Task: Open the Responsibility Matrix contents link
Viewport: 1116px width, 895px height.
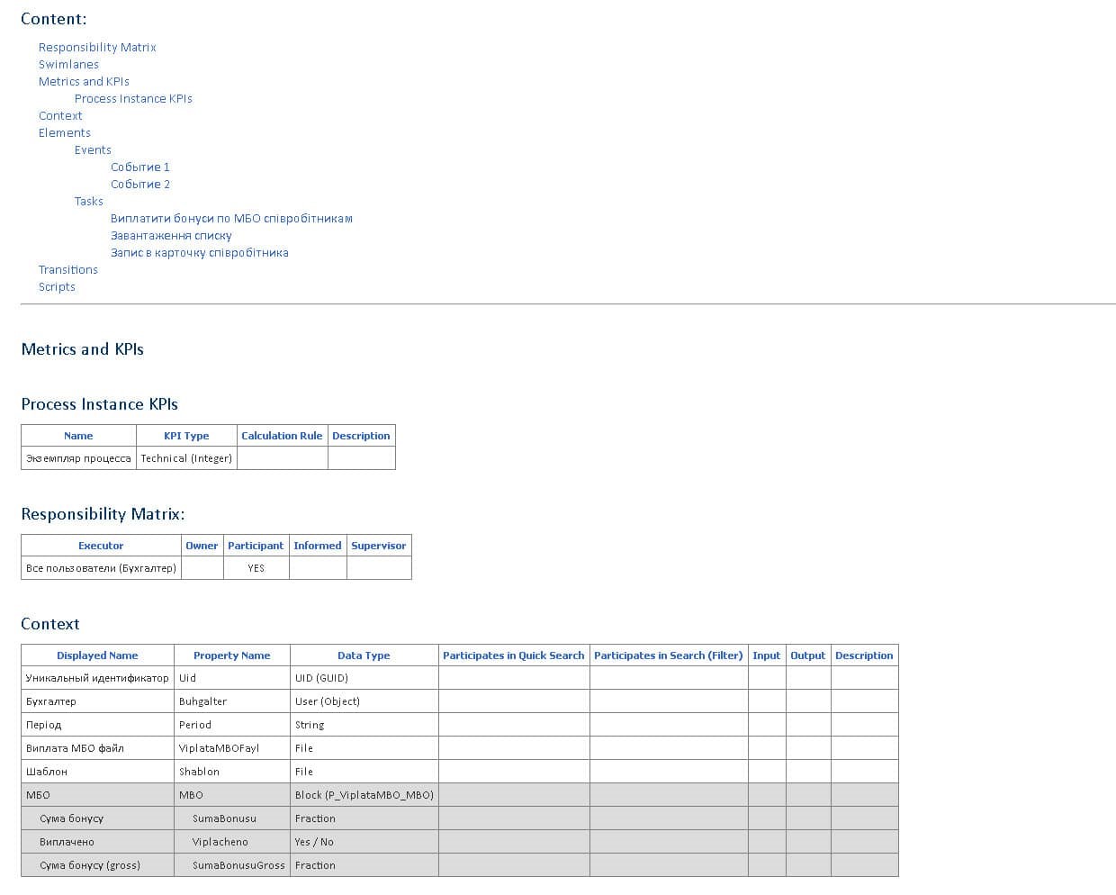Action: tap(97, 47)
